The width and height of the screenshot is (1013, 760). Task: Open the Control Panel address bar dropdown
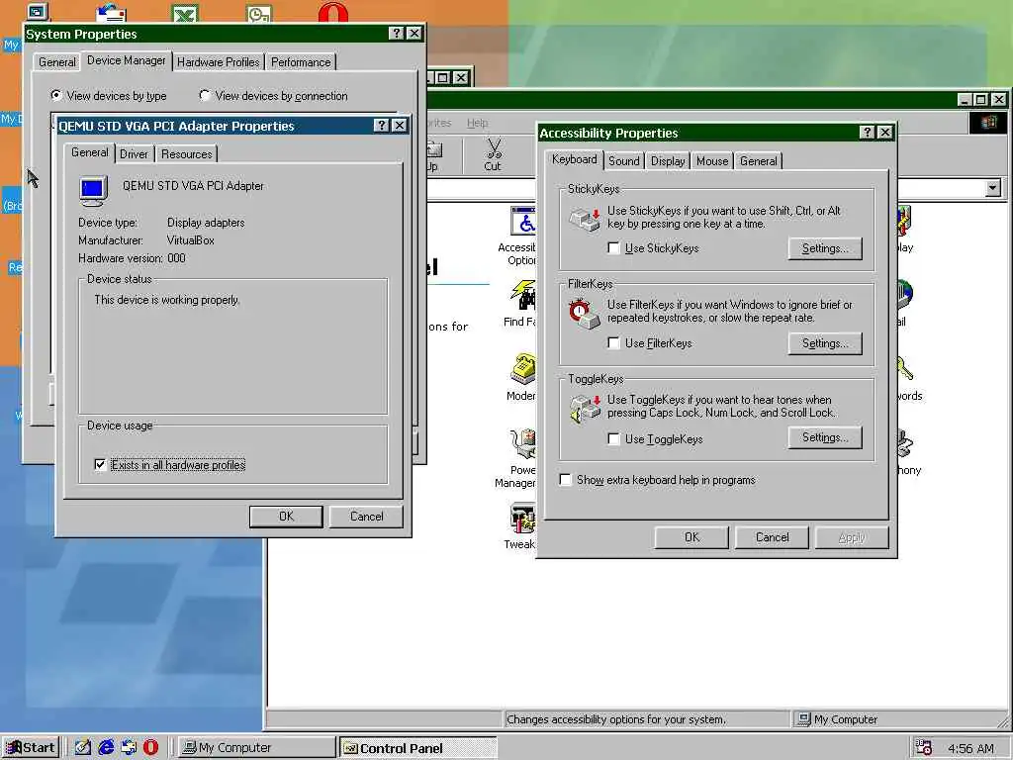click(993, 188)
